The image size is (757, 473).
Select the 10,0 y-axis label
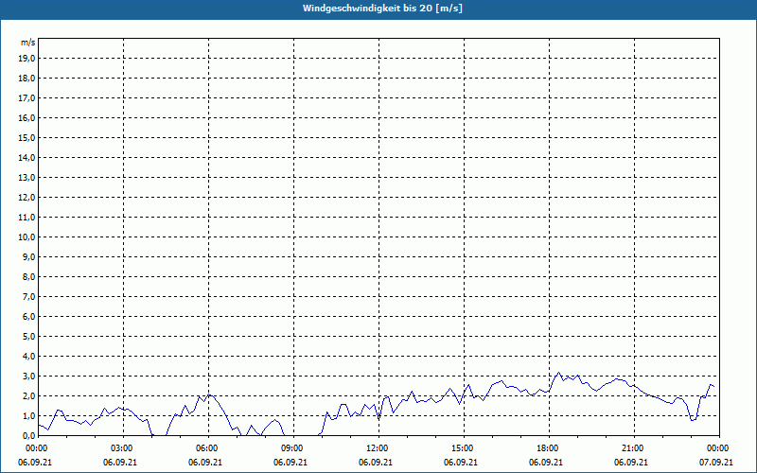click(27, 237)
